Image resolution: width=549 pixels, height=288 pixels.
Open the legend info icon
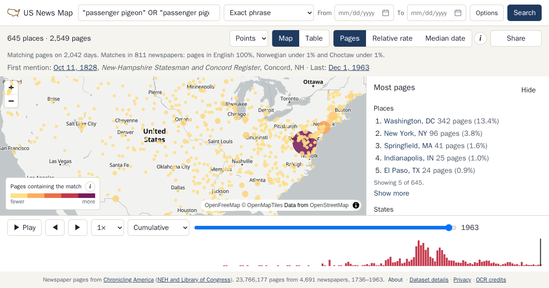pos(90,187)
